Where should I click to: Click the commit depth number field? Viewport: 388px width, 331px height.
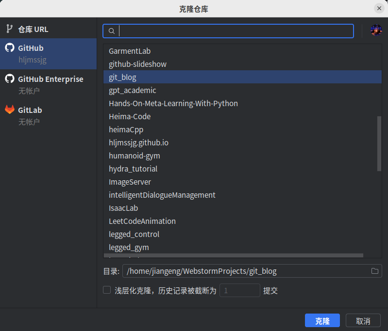[240, 290]
